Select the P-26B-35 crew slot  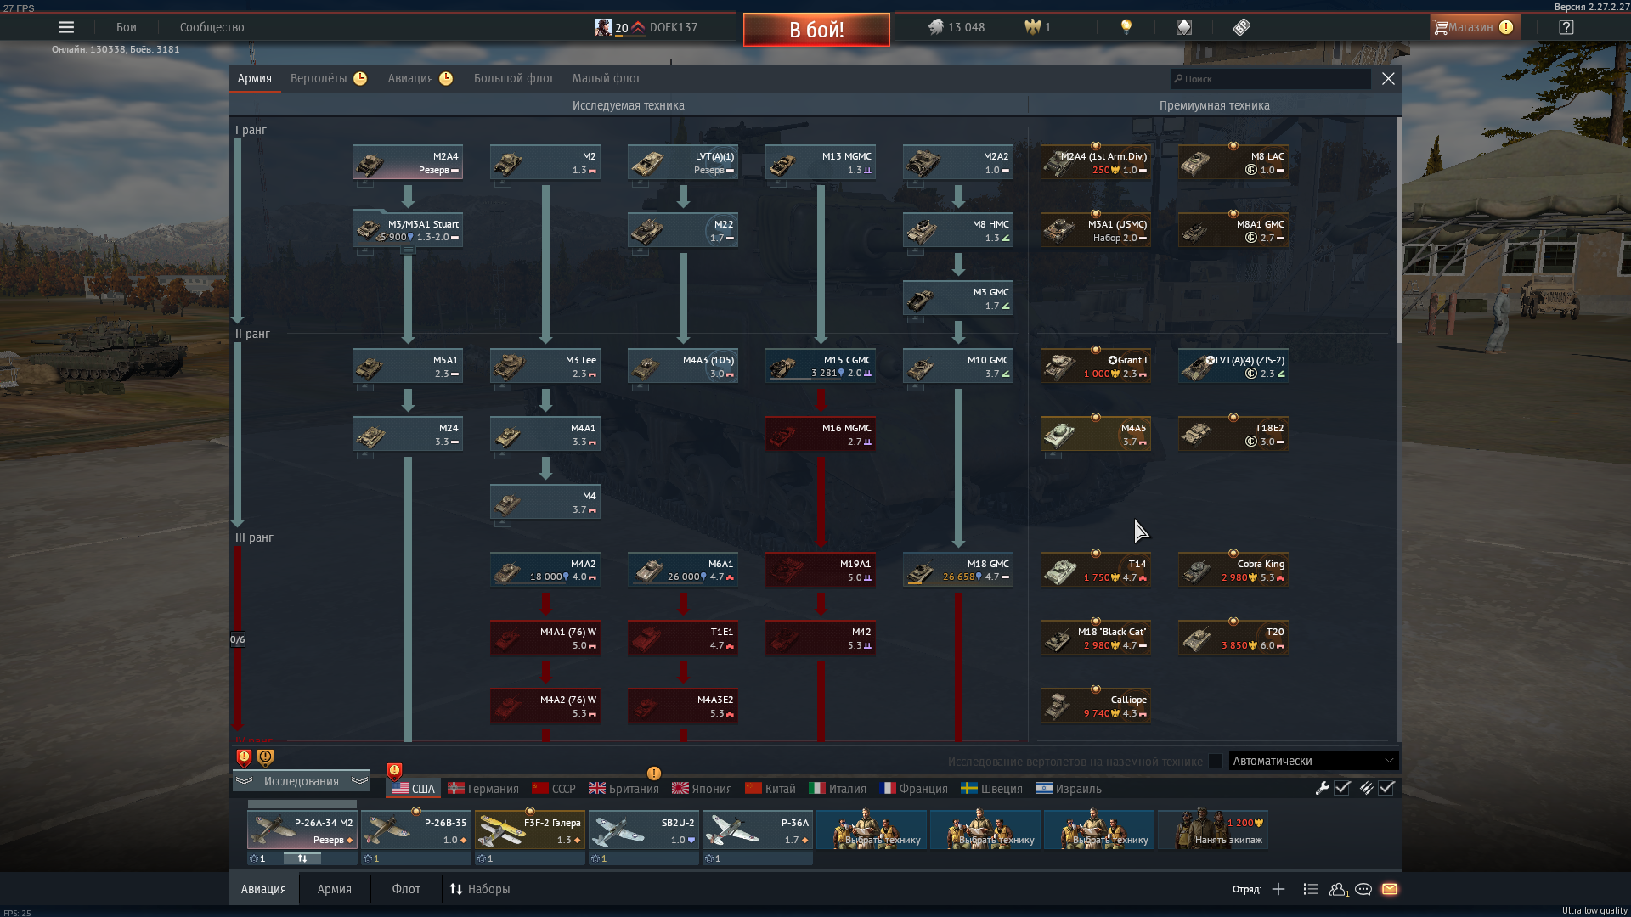(416, 830)
